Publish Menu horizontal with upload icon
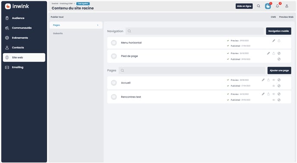 pyautogui.click(x=279, y=41)
